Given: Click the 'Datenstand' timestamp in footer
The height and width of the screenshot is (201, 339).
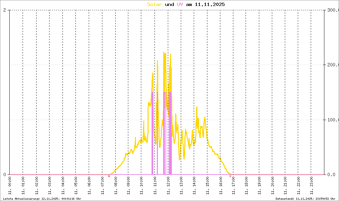Looking at the screenshot, I should [x=305, y=198].
